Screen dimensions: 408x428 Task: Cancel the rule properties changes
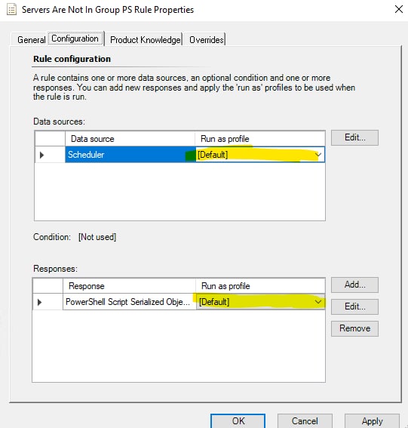click(305, 421)
